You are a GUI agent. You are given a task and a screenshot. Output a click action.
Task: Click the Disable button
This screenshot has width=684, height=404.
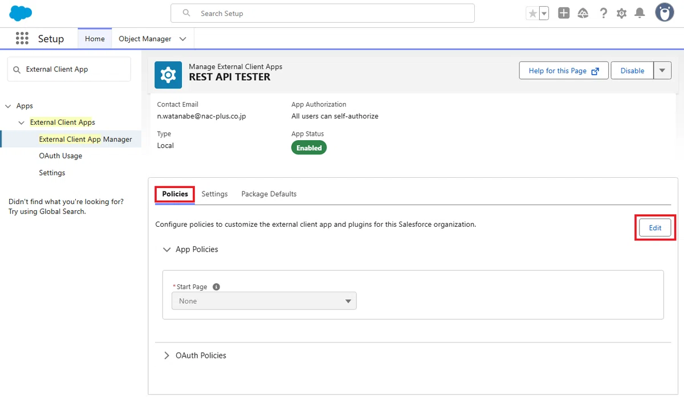point(632,71)
